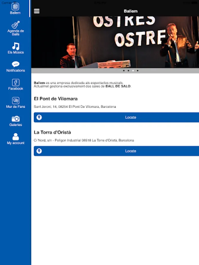The image size is (199, 265).
Task: Click the El Pont de Vilomara heading
Action: [x=56, y=99]
